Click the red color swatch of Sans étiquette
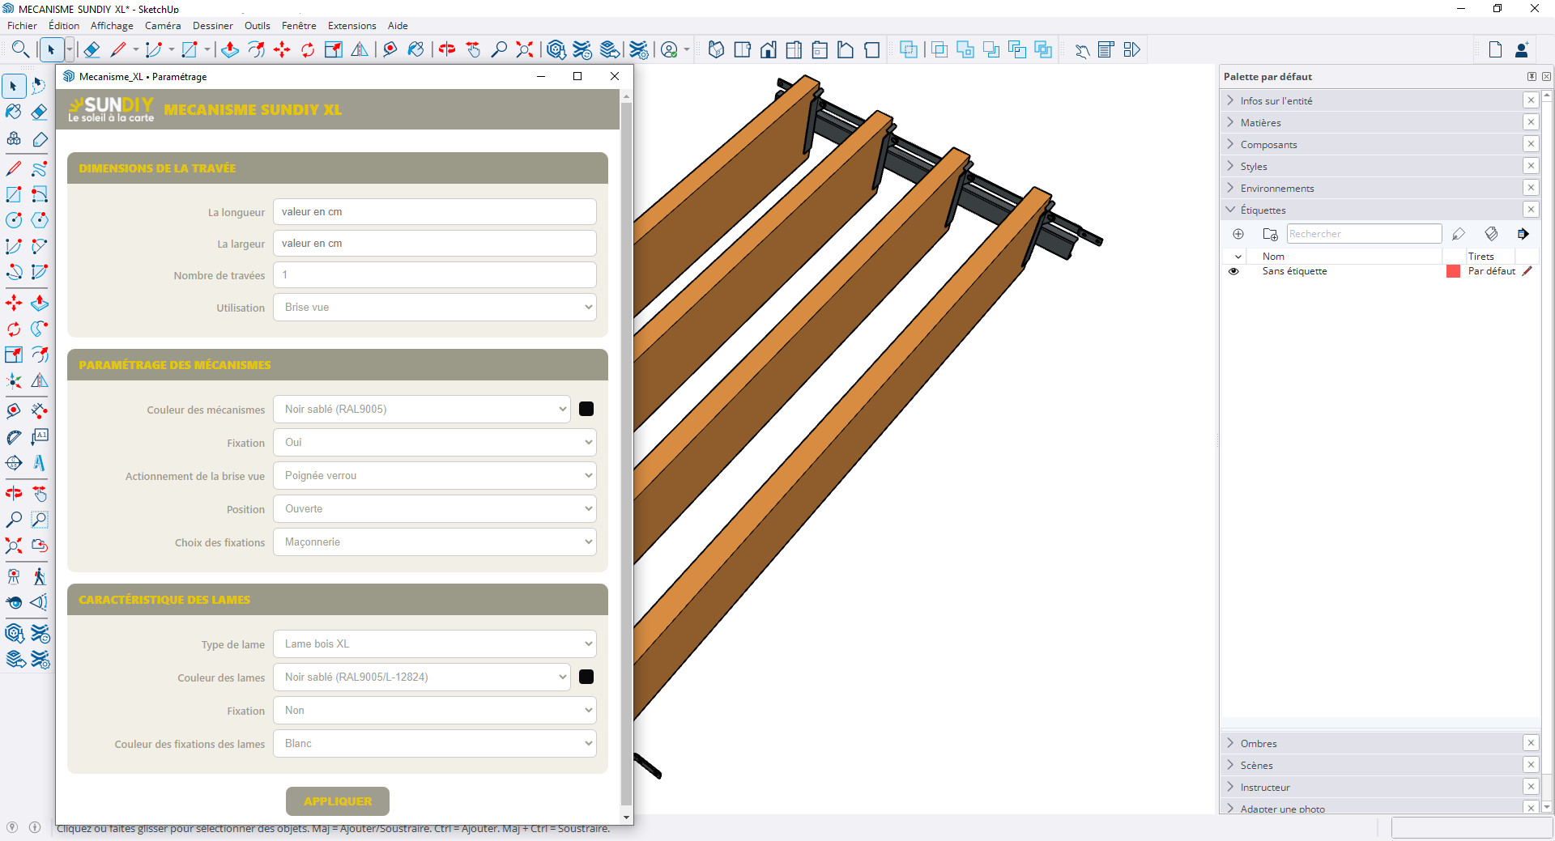Screen dimensions: 1555x841 click(x=1453, y=272)
